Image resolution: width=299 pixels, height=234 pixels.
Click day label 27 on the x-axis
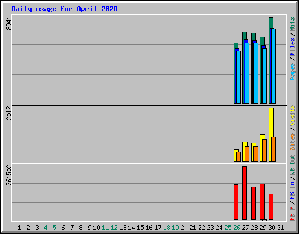pyautogui.click(x=245, y=228)
